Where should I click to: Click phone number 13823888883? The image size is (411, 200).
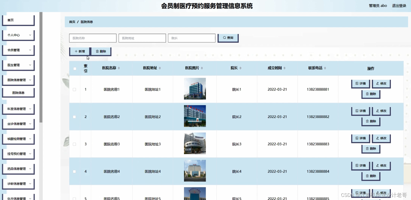[x=318, y=144]
